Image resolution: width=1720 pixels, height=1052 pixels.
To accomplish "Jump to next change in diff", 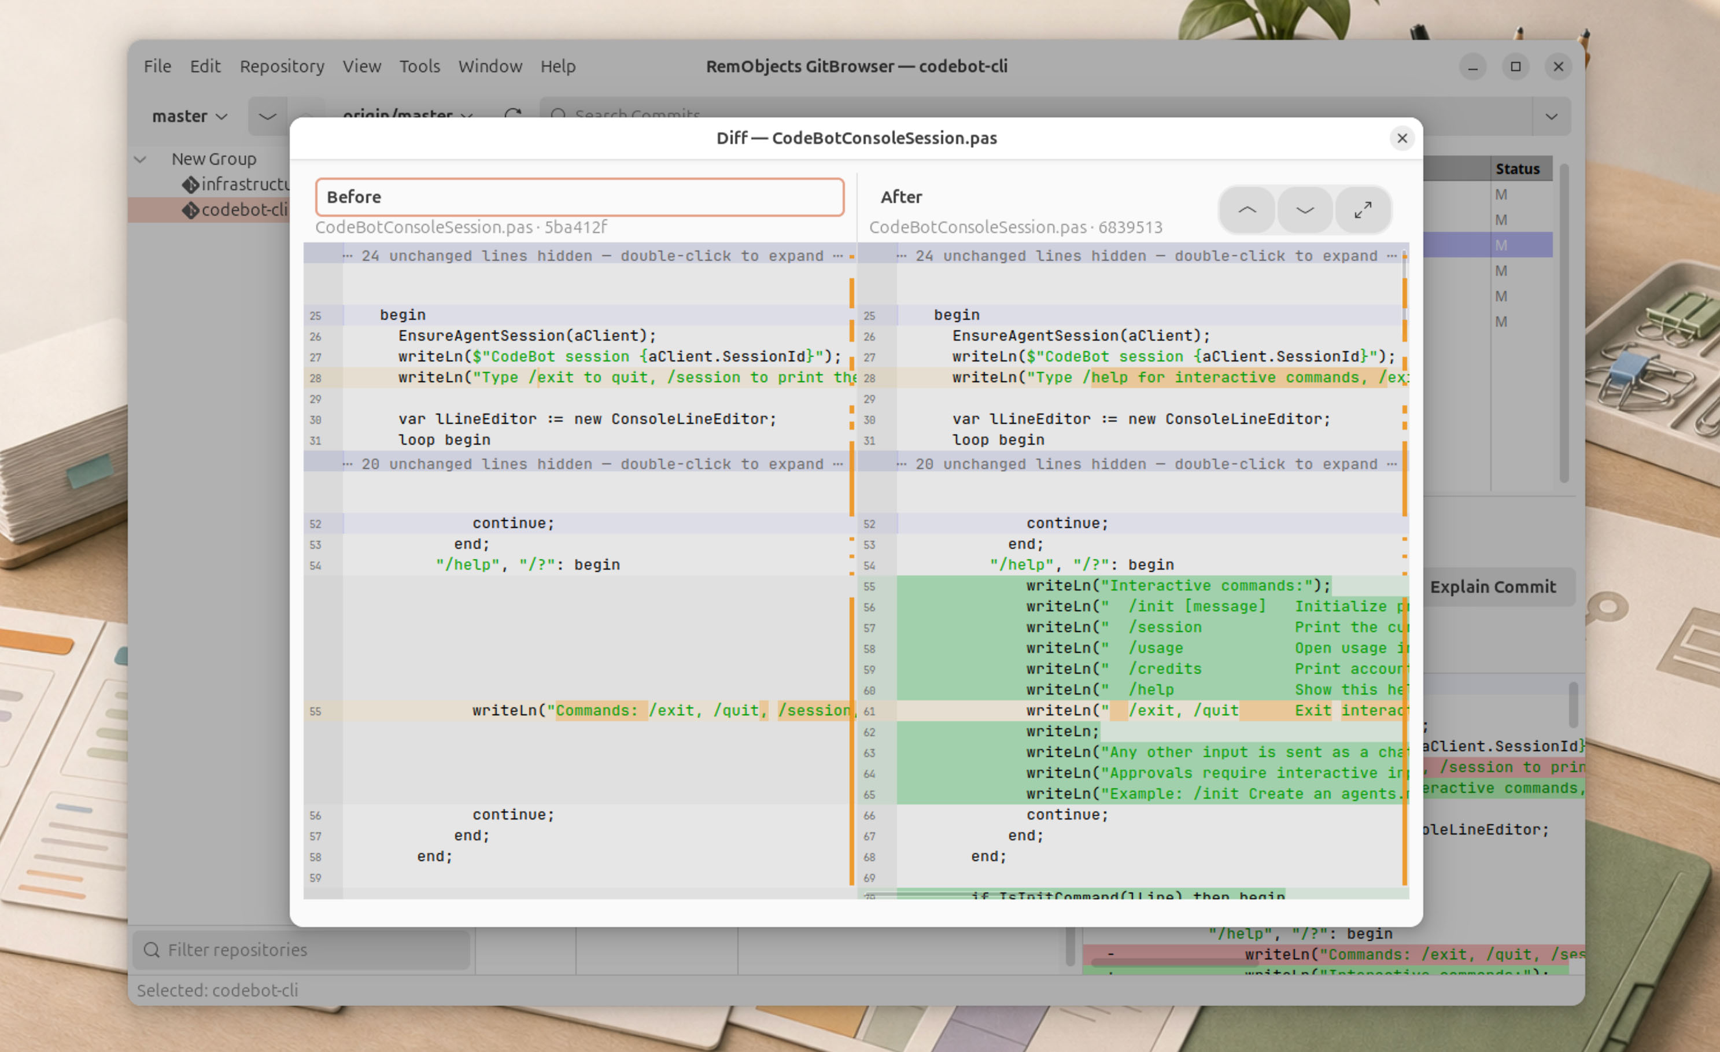I will tap(1305, 210).
